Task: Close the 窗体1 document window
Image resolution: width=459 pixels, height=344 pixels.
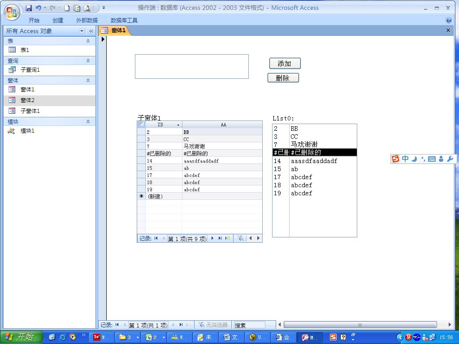Action: pos(448,30)
